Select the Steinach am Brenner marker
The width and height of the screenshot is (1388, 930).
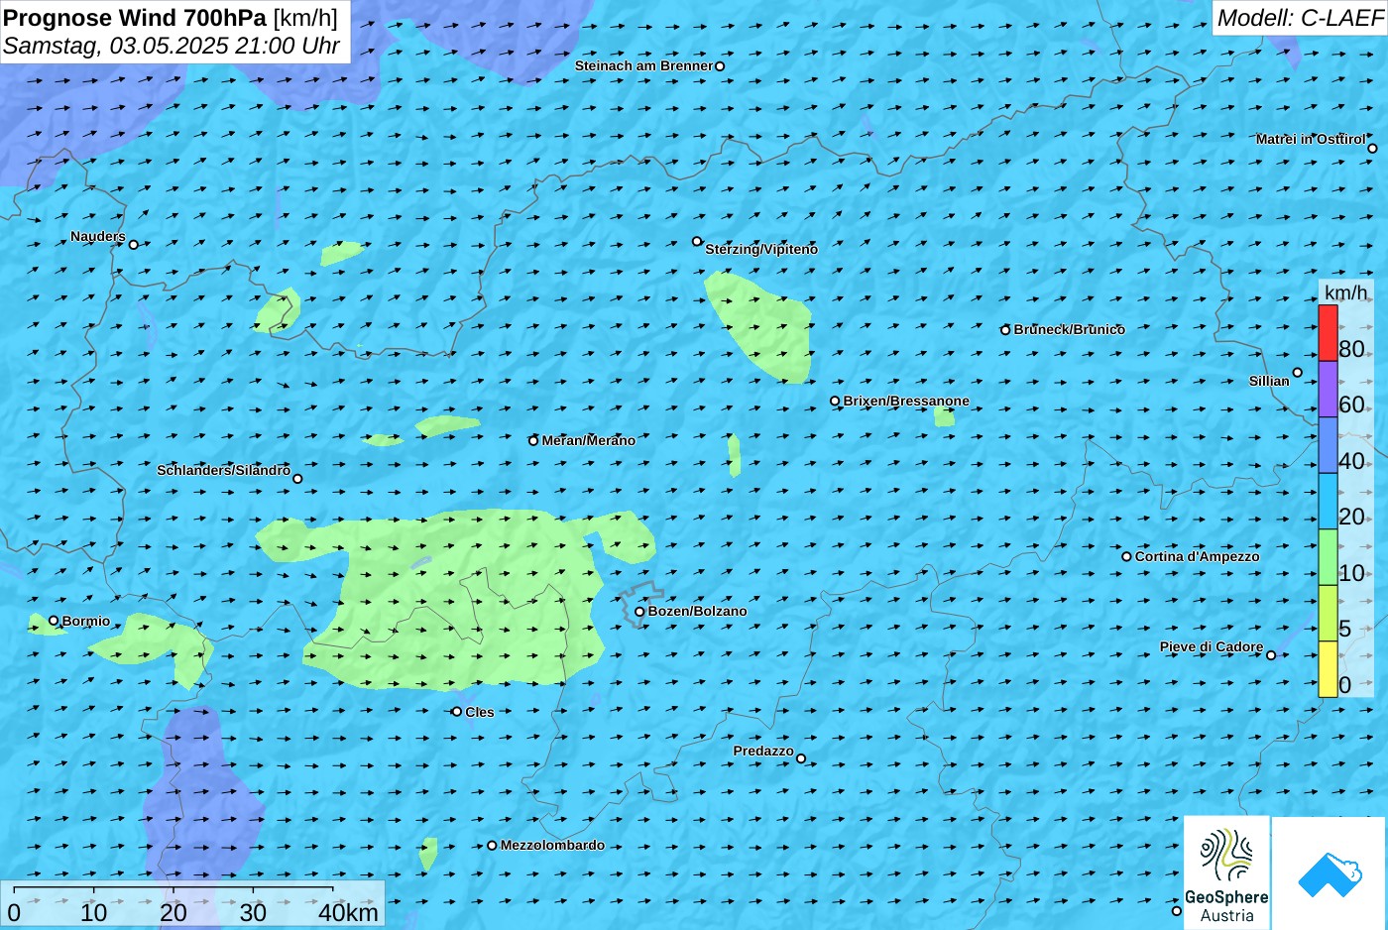pyautogui.click(x=720, y=66)
